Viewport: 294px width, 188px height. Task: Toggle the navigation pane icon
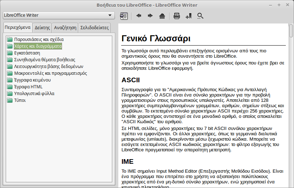(124, 16)
